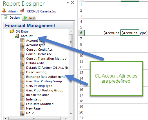Switch to the Run tab
This screenshot has width=148, height=120.
[29, 18]
